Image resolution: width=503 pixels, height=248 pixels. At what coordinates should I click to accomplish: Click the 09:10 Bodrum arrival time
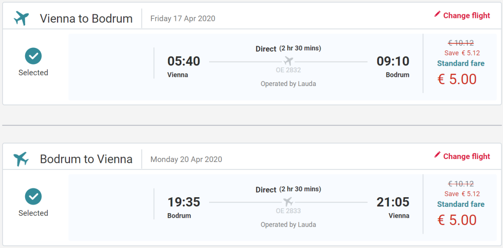393,61
